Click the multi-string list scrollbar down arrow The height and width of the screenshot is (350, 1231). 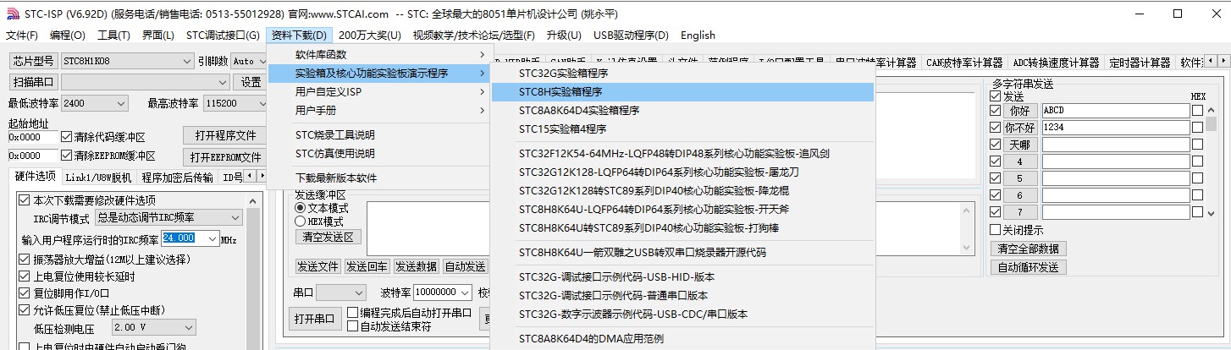(1212, 213)
